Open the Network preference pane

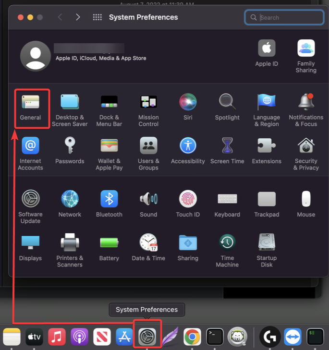(x=70, y=204)
